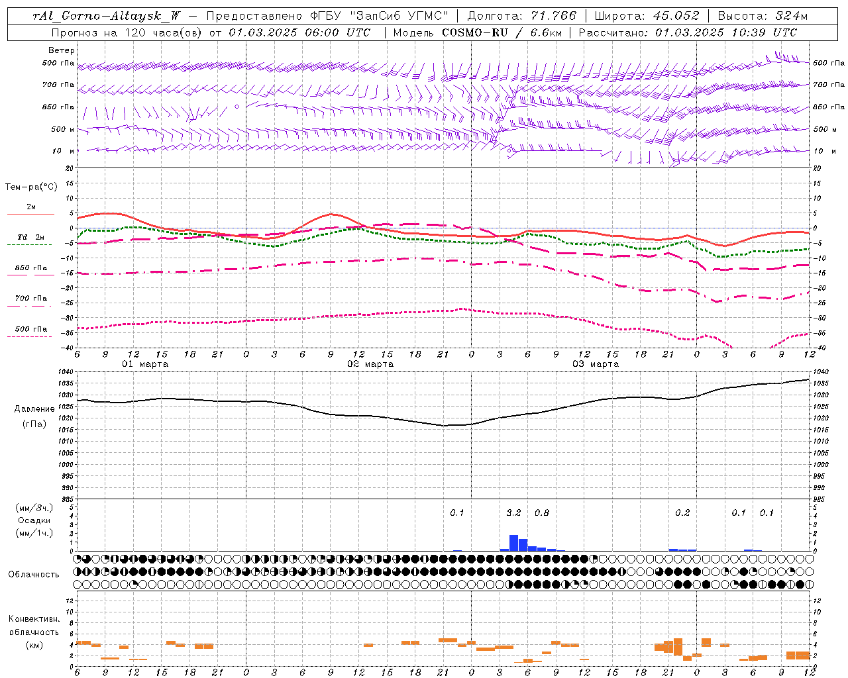848x678 pixels.
Task: Select the Широта: 45.052 header field
Action: pyautogui.click(x=647, y=17)
